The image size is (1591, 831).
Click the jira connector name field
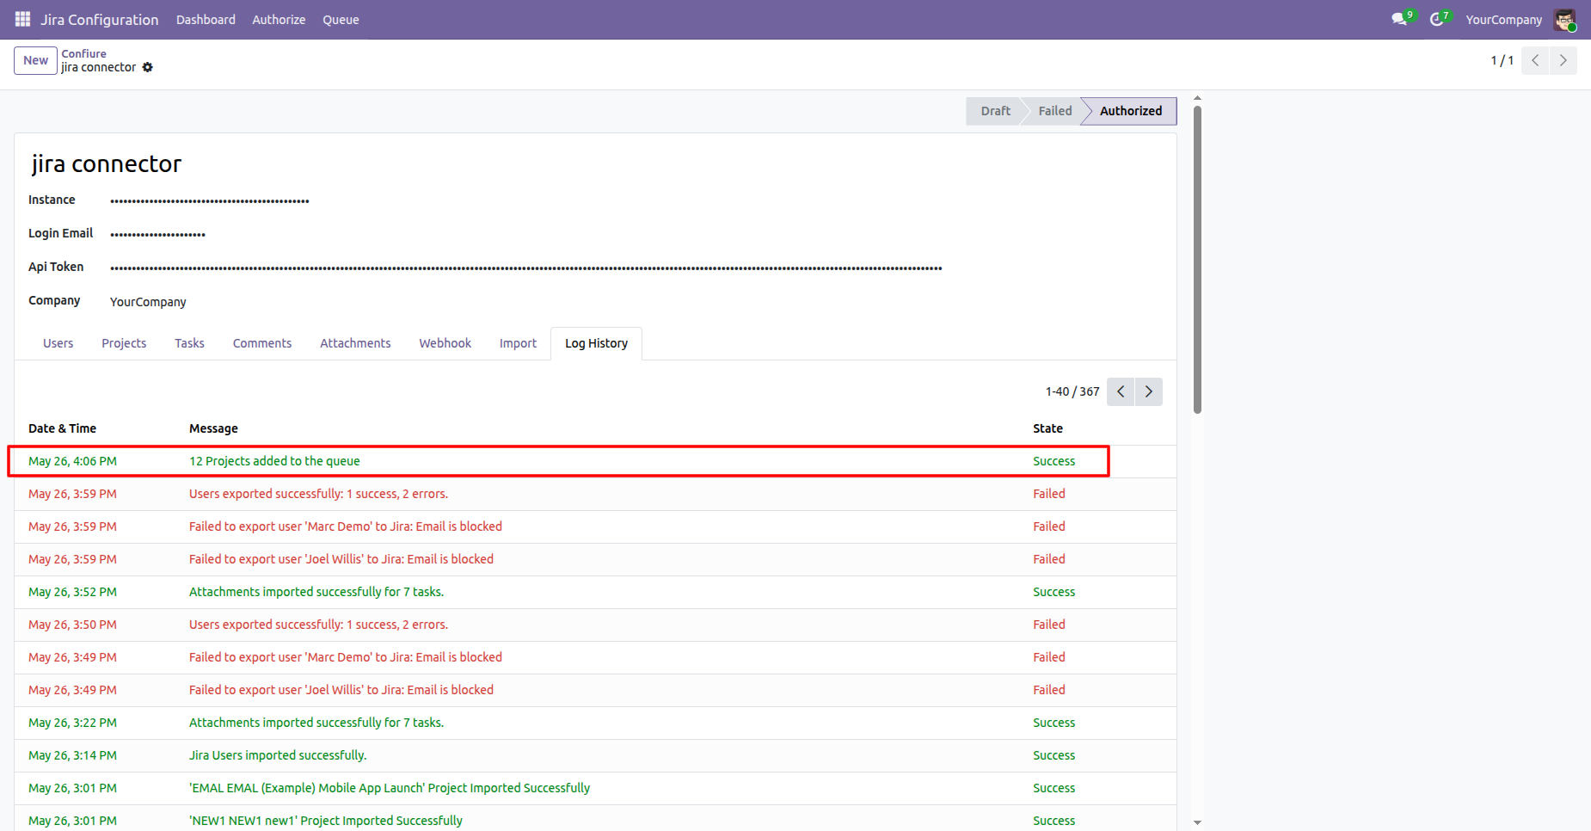coord(107,163)
